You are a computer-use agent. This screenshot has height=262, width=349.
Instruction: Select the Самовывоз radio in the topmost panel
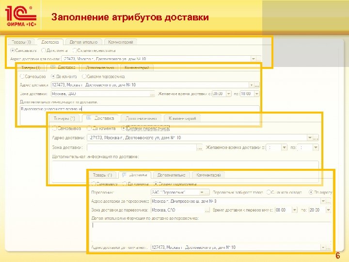tap(13, 50)
